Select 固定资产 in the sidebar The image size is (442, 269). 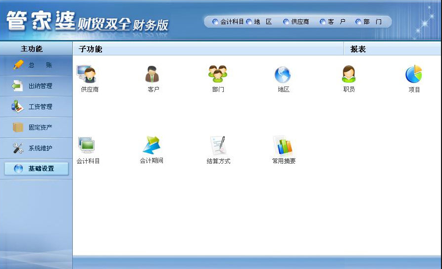(36, 127)
